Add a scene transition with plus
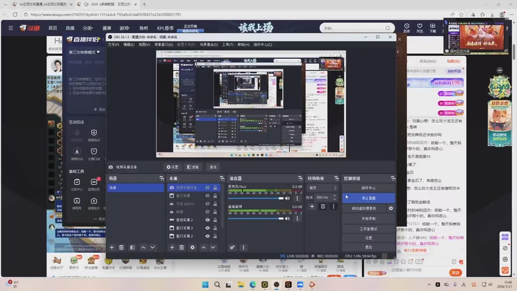This screenshot has height=291, width=517. point(312,206)
